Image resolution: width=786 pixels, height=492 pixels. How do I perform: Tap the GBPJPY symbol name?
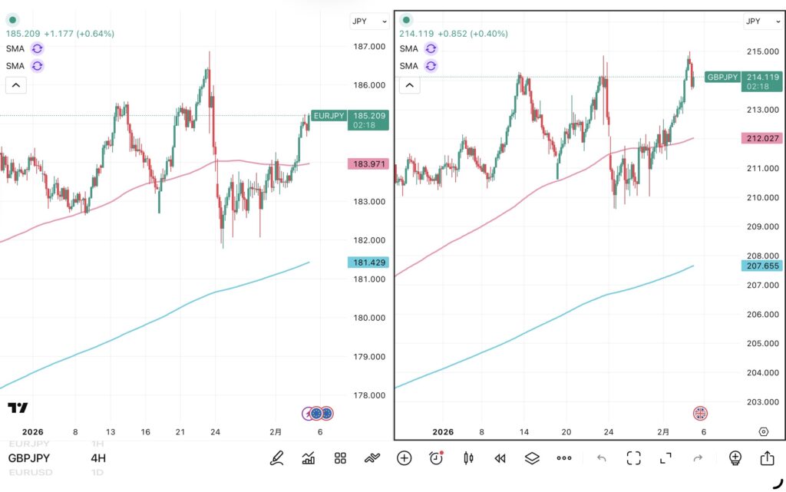(30, 458)
